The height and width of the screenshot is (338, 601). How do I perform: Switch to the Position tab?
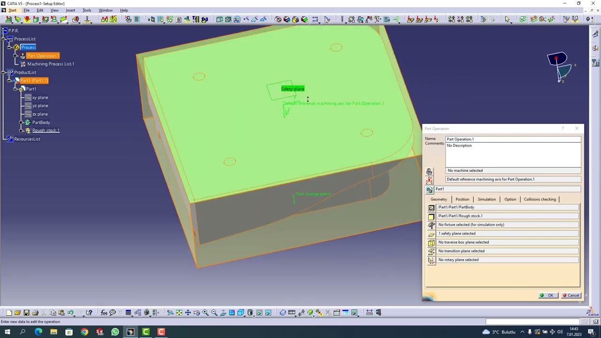point(462,200)
